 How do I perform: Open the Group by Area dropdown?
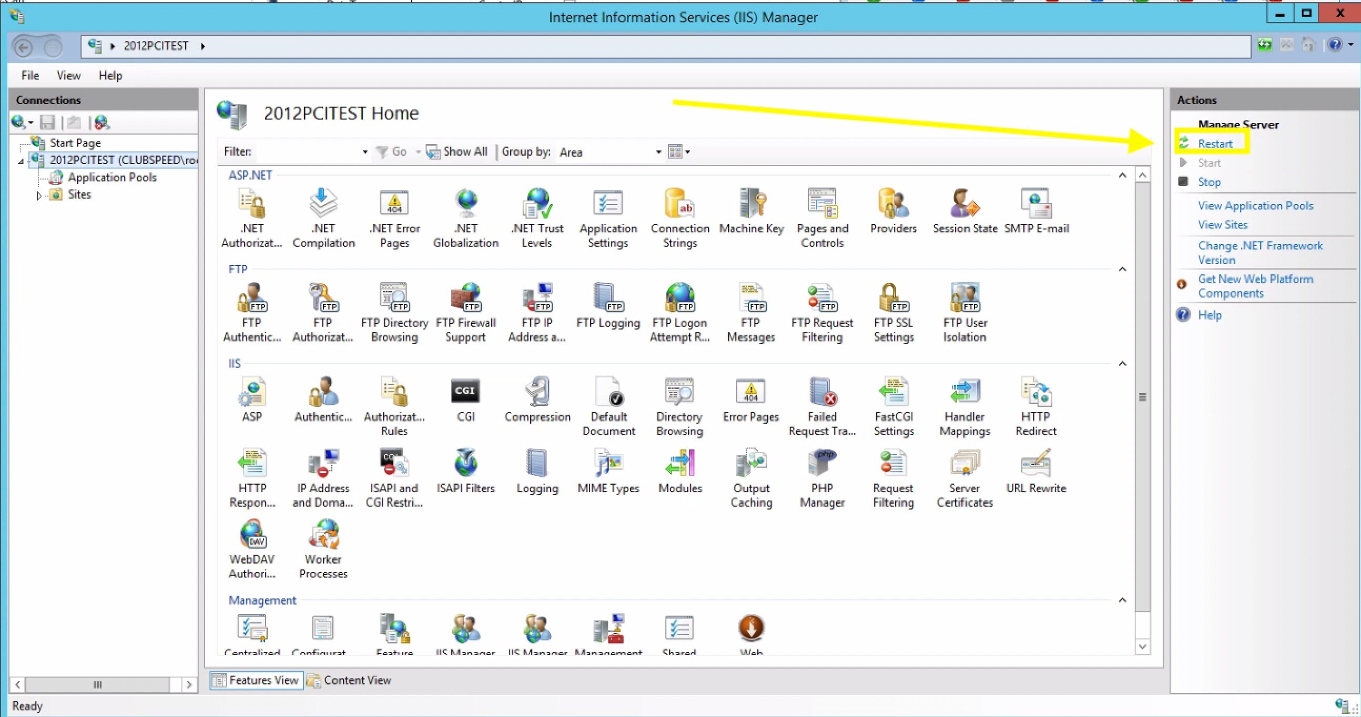pos(658,152)
